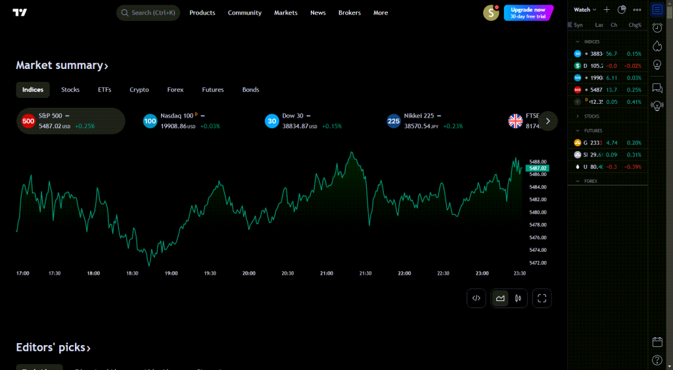
Task: Open the News menu
Action: coord(318,13)
